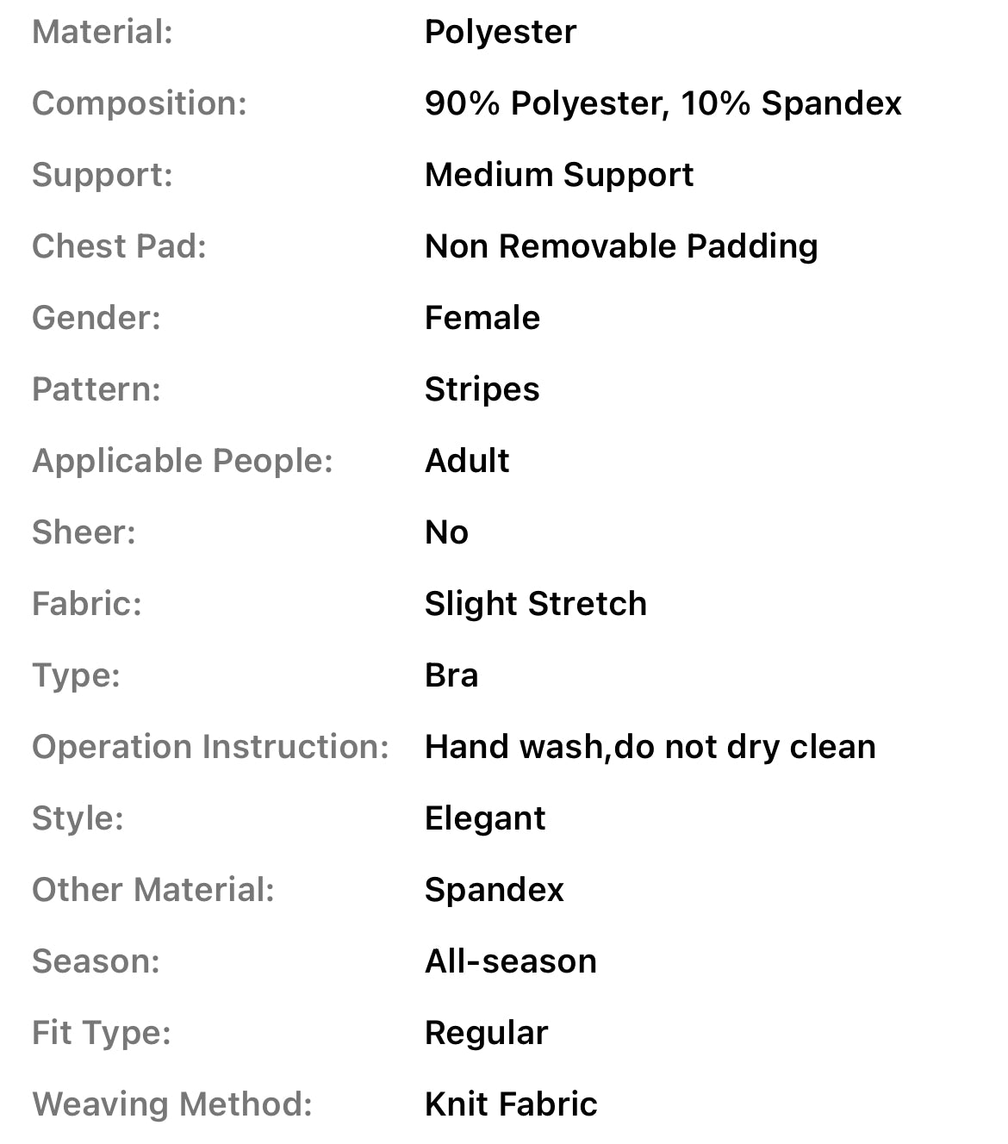This screenshot has width=1008, height=1144.
Task: Select the "Female" gender value
Action: (482, 318)
